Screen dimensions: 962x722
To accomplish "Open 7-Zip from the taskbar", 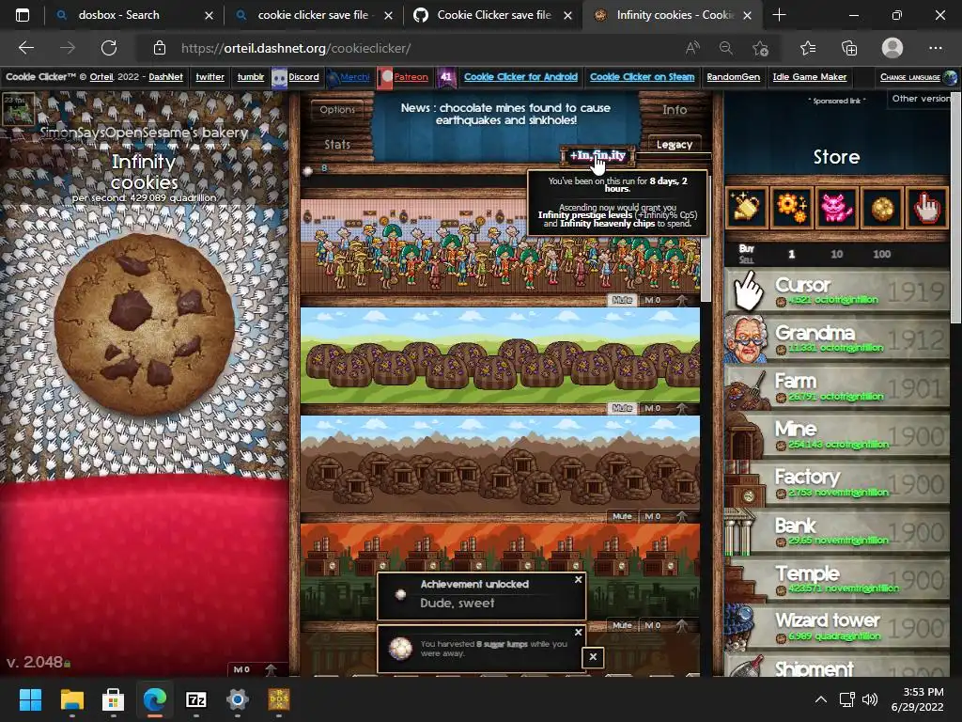I will tap(195, 699).
